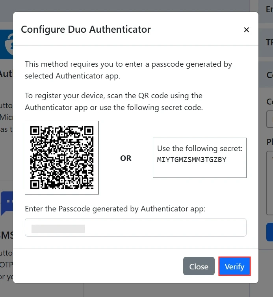
Task: Click the QR code image
Action: (62, 157)
